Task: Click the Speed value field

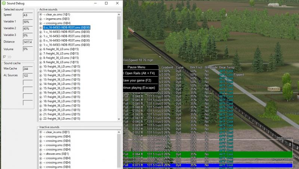Action: (x=28, y=15)
